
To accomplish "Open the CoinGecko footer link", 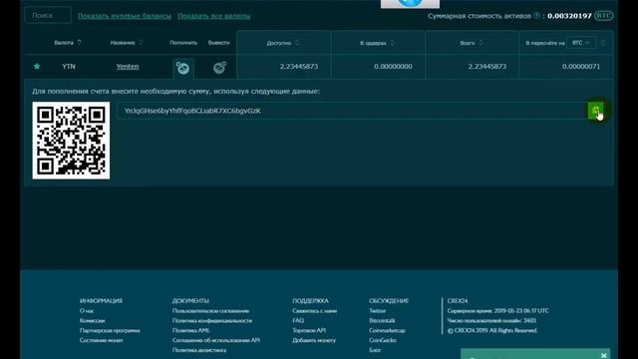I will click(x=383, y=340).
